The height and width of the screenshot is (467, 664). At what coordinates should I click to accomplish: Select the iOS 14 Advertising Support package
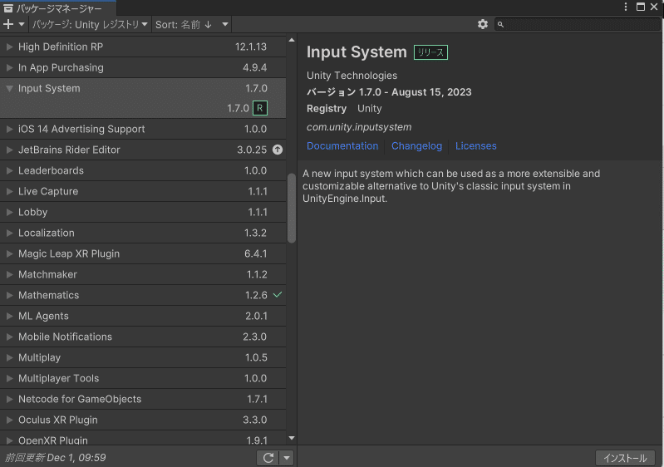pyautogui.click(x=143, y=129)
